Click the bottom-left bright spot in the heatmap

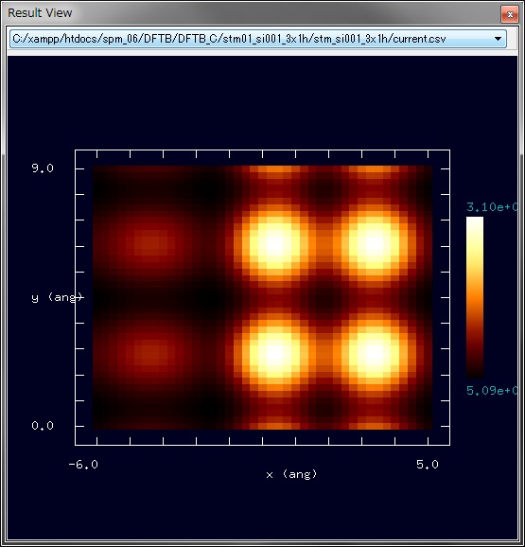pos(275,353)
